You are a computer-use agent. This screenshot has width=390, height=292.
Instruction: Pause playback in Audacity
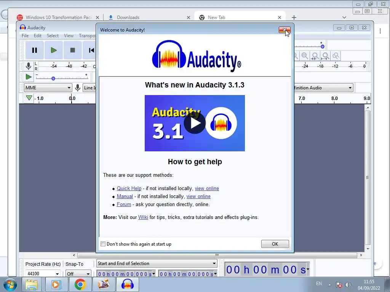click(35, 50)
